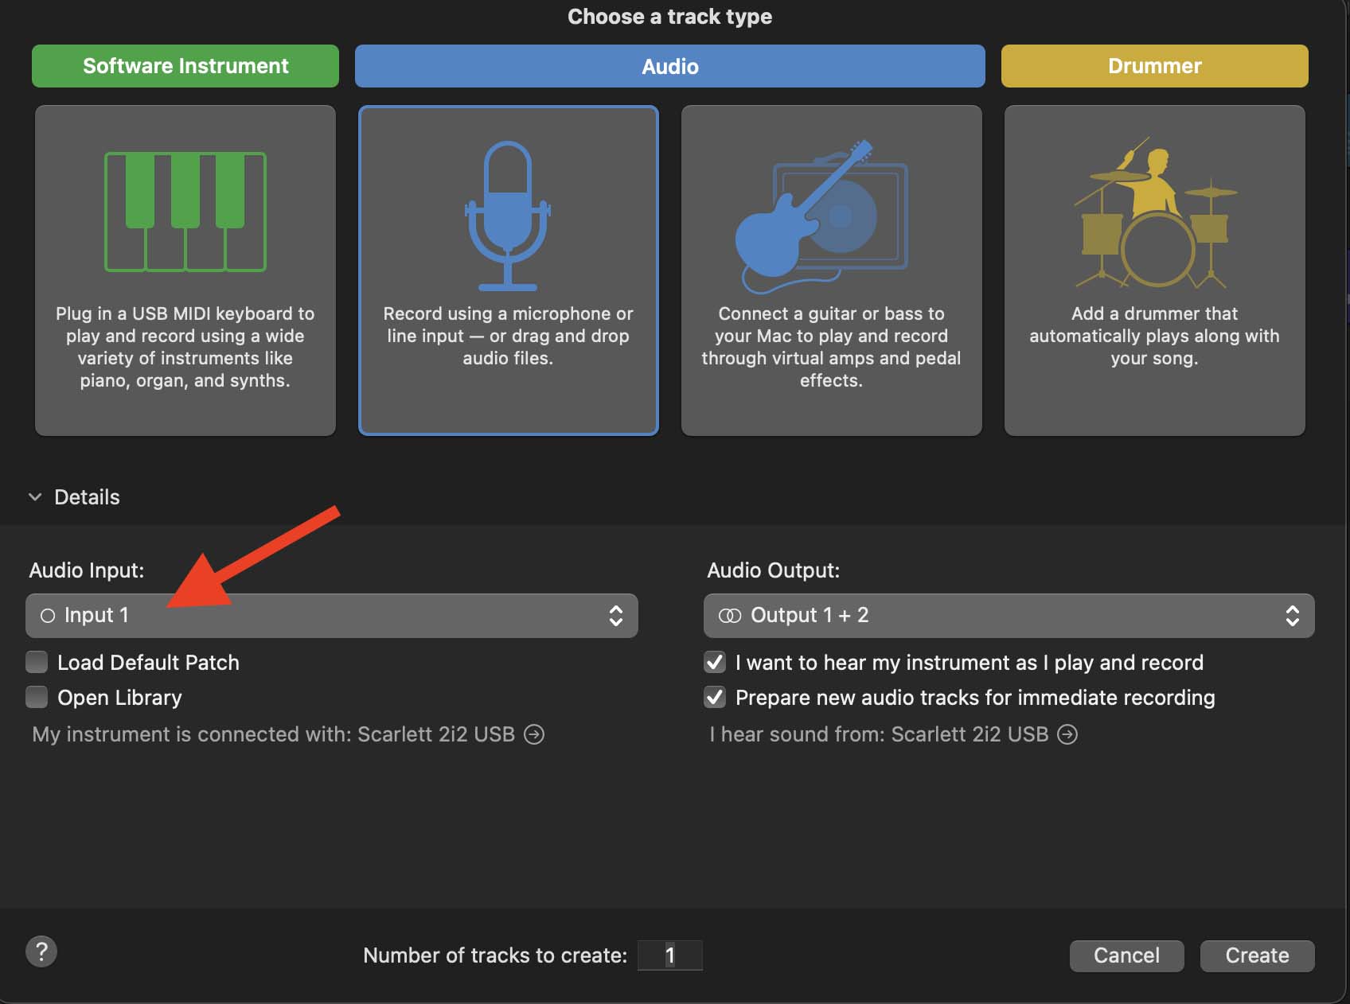Screen dimensions: 1350x1004
Task: Open the Audio Output dropdown Output 1 + 2
Action: coord(1009,616)
